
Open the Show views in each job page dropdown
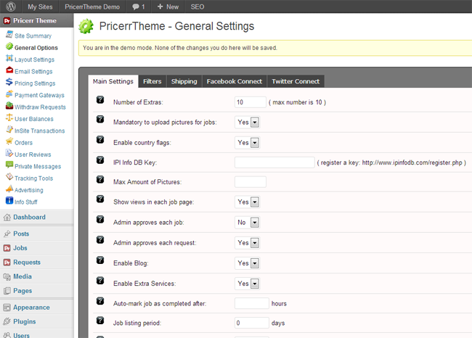point(247,202)
